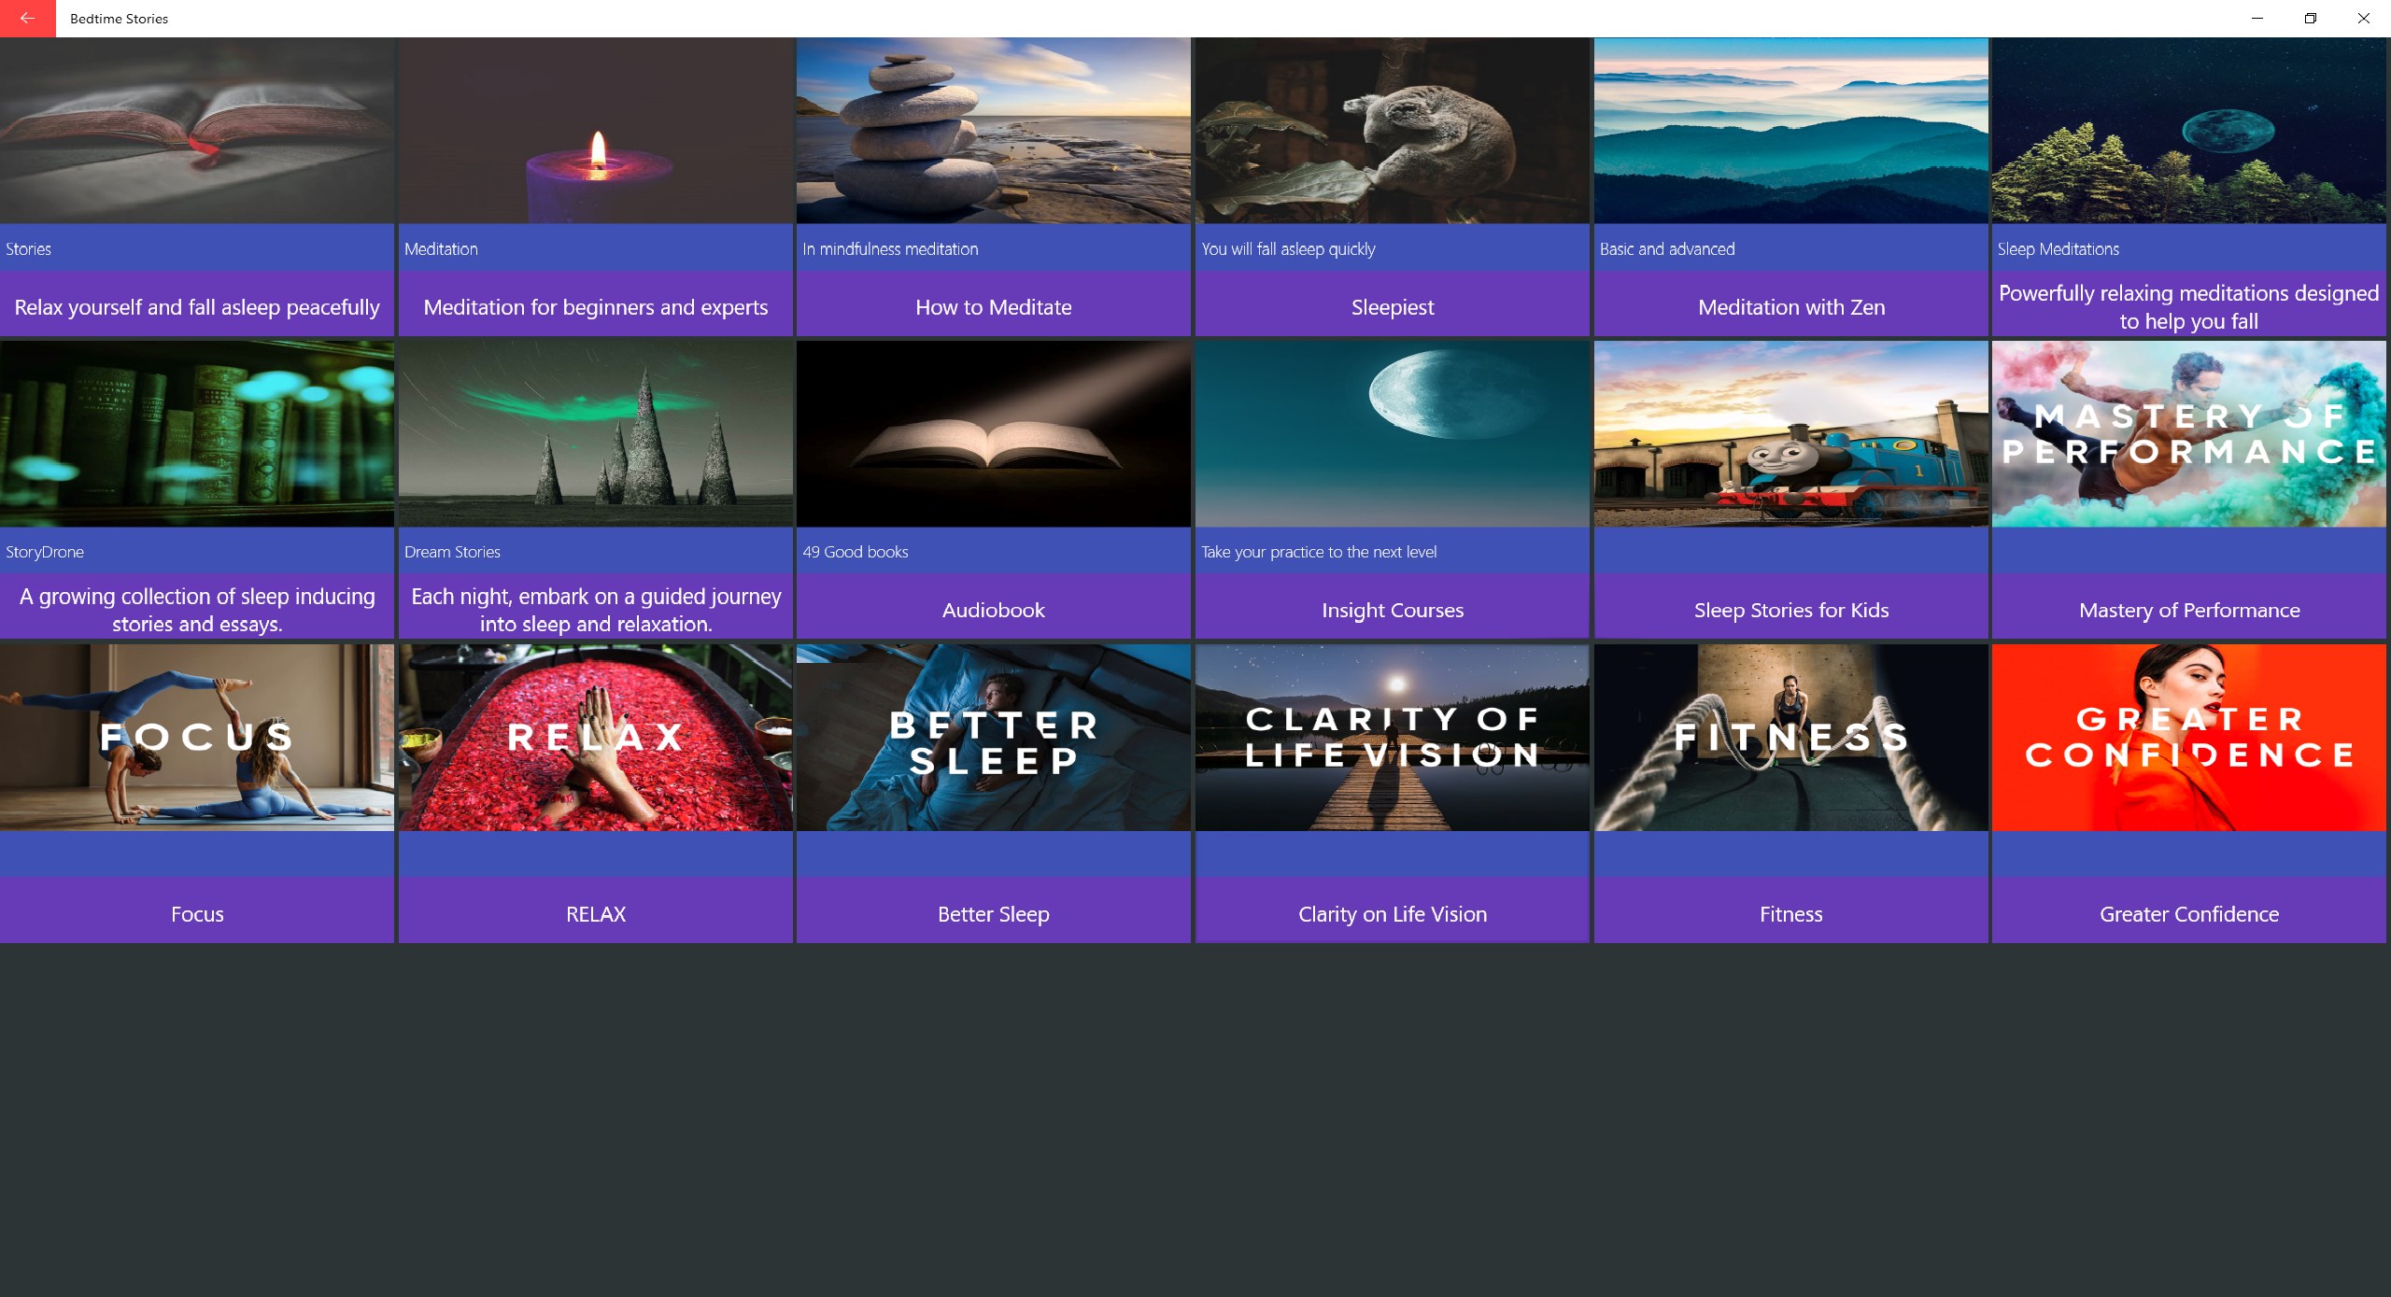The width and height of the screenshot is (2391, 1297).
Task: Click the RELAX rose petals image
Action: (x=595, y=738)
